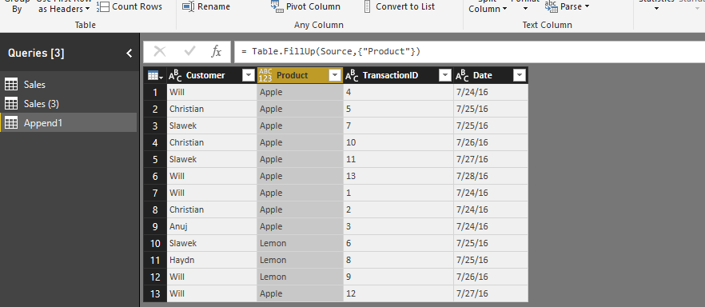Click the confirm checkmark in the formula bar
Image resolution: width=705 pixels, height=307 pixels.
tap(189, 52)
